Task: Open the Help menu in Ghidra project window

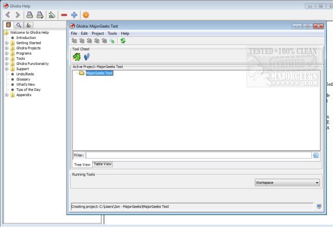Action: [125, 33]
